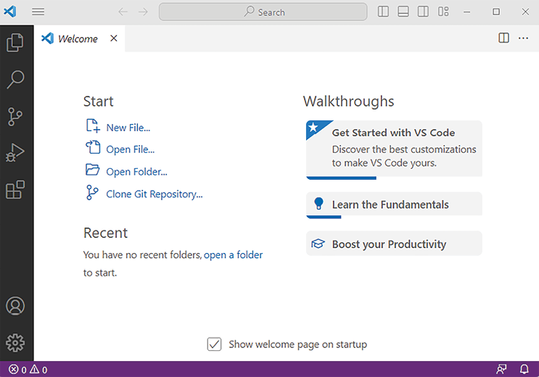Image resolution: width=539 pixels, height=377 pixels.
Task: Click the Open File... link
Action: point(131,149)
